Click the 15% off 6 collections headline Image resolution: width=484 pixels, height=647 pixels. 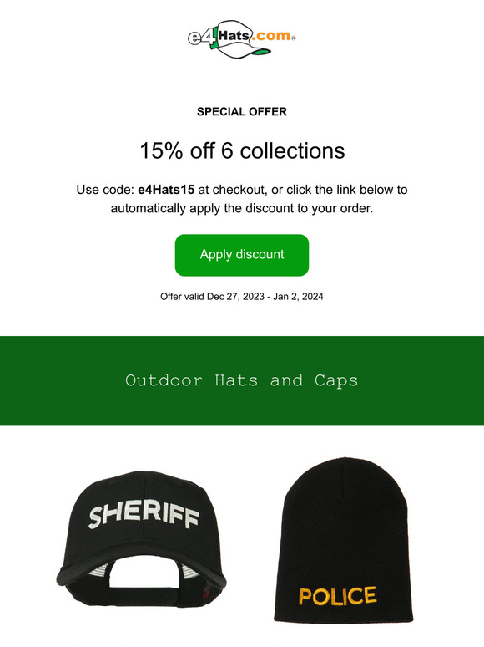242,150
